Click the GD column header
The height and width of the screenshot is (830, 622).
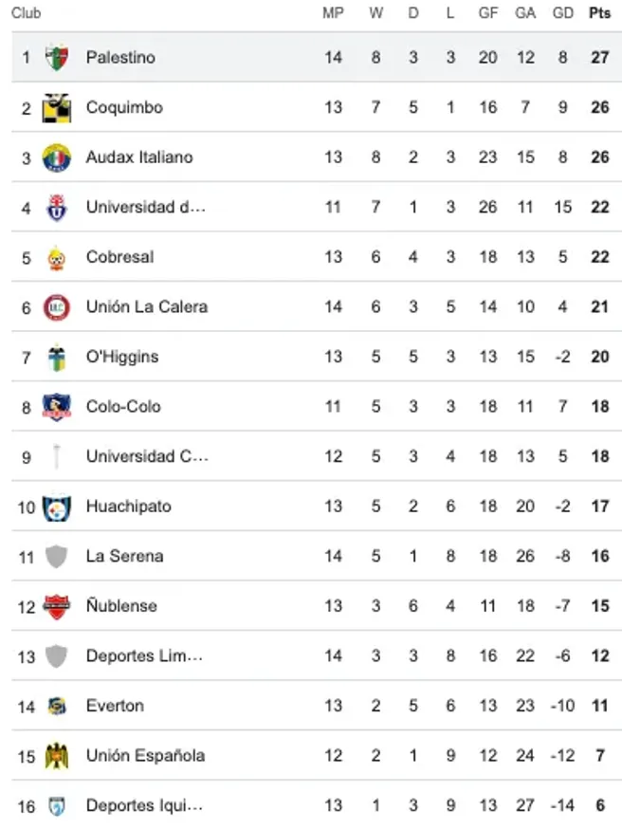click(x=563, y=13)
